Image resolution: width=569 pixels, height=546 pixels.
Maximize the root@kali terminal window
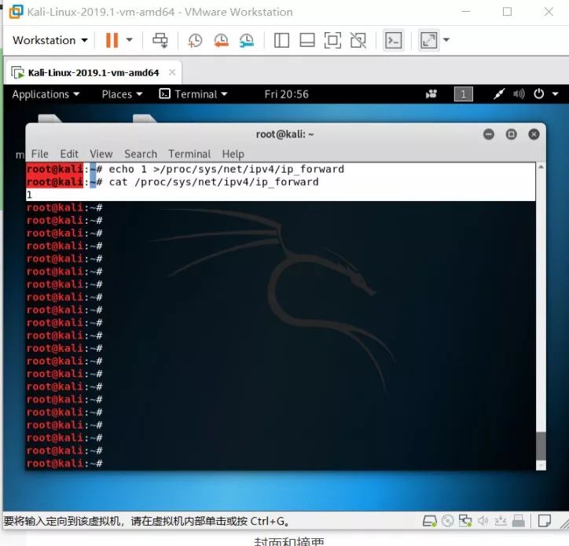coord(512,134)
